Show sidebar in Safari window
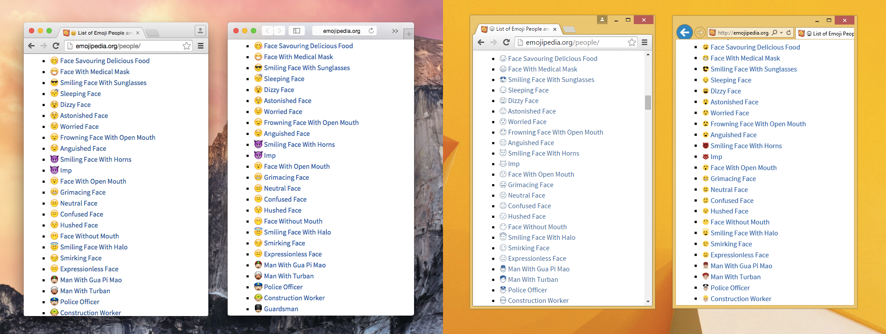This screenshot has width=886, height=334. [297, 31]
